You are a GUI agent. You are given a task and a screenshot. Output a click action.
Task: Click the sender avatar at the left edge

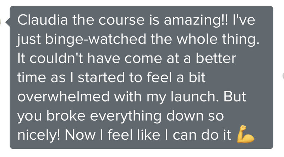click(1, 23)
